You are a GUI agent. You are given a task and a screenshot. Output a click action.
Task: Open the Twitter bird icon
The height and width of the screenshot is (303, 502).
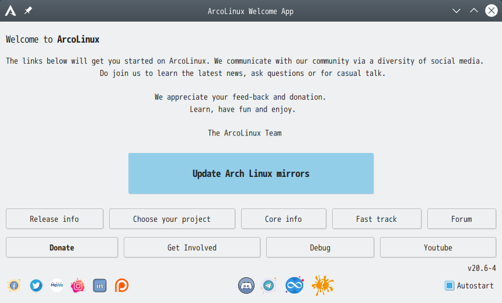36,285
